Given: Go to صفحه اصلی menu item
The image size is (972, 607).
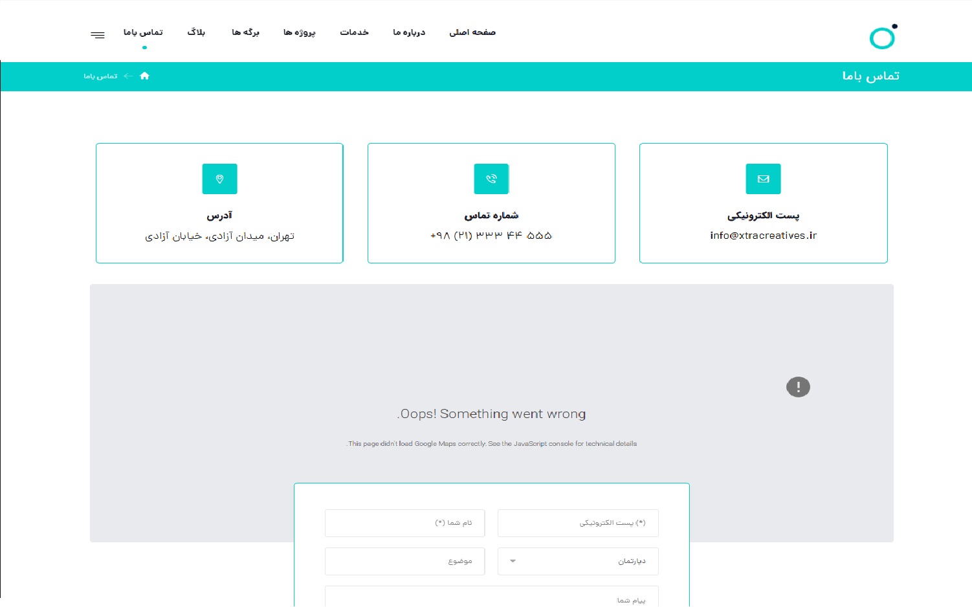Looking at the screenshot, I should tap(472, 32).
